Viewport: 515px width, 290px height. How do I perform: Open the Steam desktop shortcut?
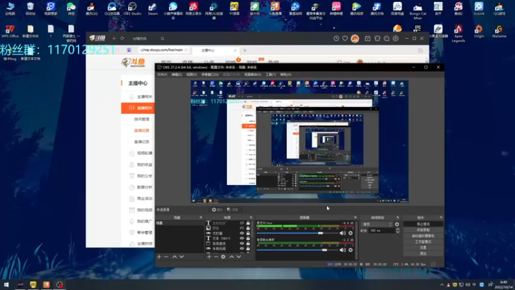point(153,9)
